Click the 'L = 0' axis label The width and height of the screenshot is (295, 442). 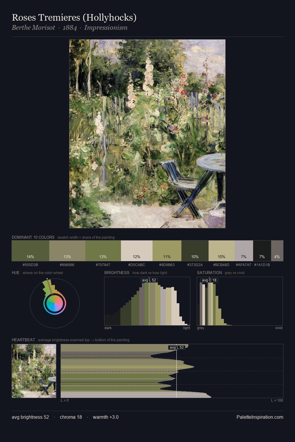65,400
